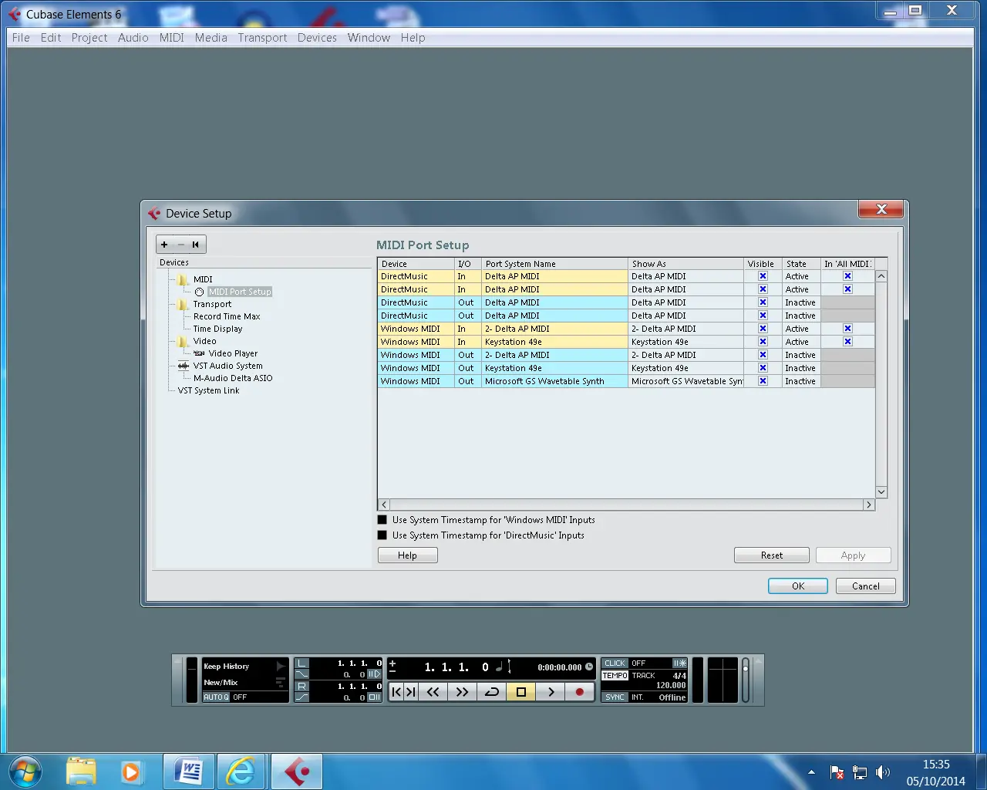Click the port list scroll right arrow

pyautogui.click(x=869, y=505)
